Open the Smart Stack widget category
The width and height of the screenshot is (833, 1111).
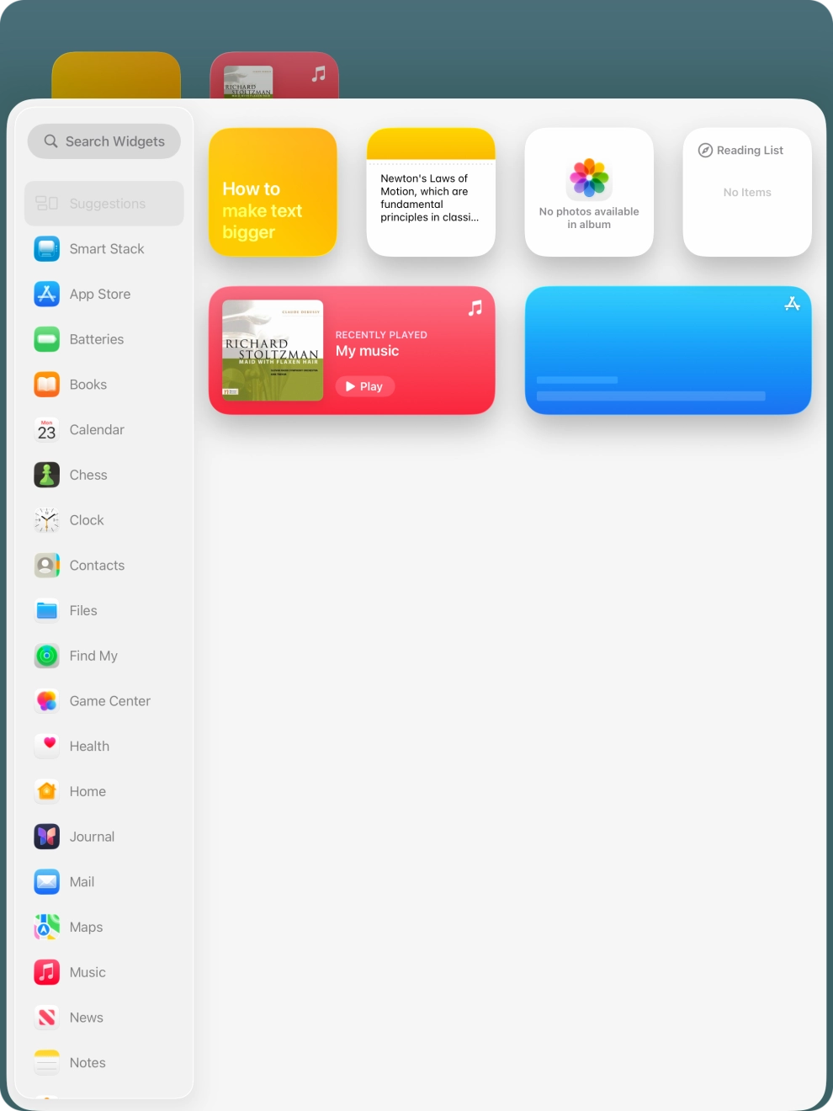pyautogui.click(x=104, y=249)
